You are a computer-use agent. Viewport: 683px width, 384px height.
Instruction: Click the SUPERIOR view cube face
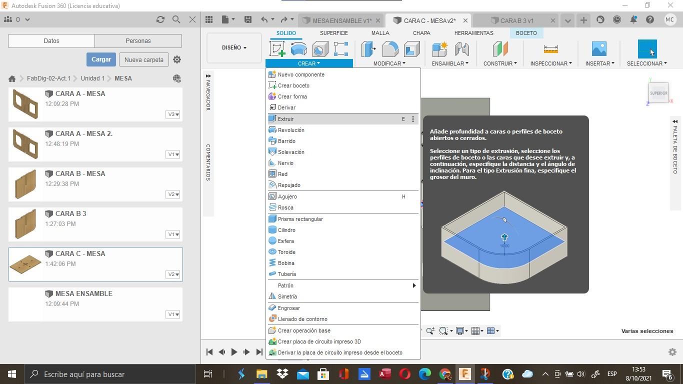click(x=658, y=93)
